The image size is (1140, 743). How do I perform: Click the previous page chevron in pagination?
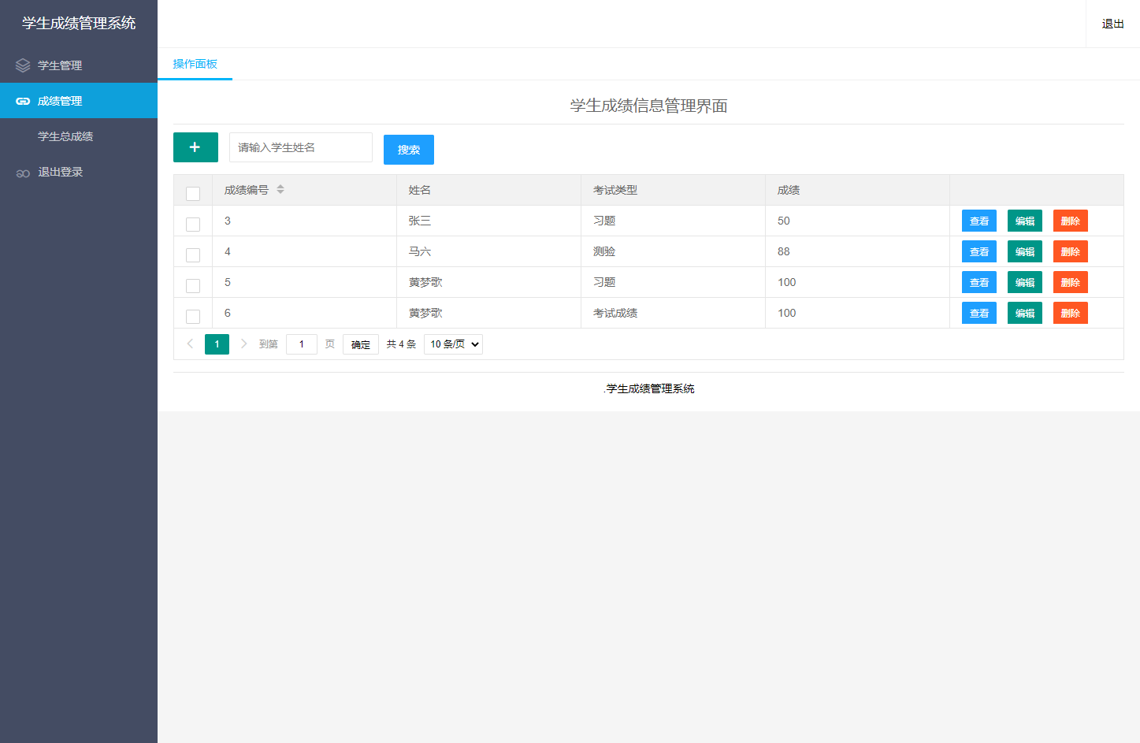coord(190,344)
